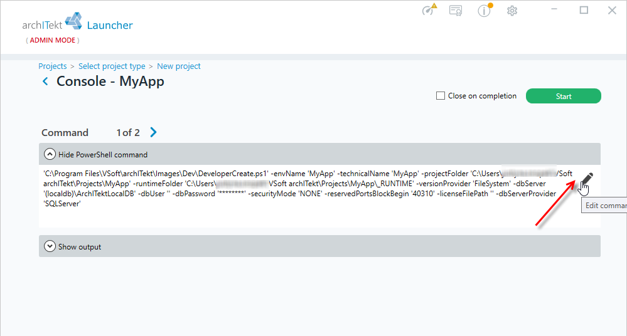
Task: Click the green Start button
Action: (x=563, y=96)
